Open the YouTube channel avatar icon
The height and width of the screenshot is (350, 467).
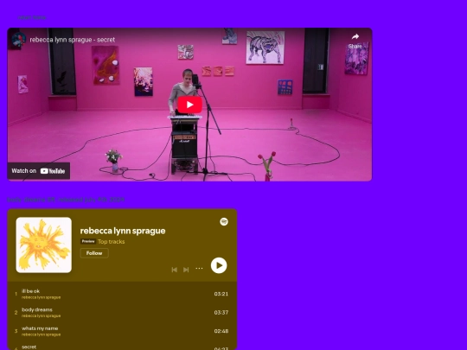[19, 40]
